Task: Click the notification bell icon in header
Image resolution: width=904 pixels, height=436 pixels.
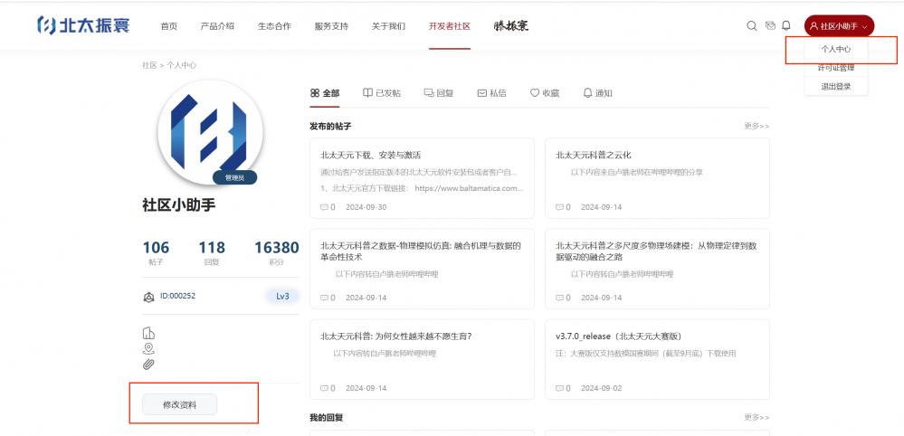Action: tap(786, 26)
